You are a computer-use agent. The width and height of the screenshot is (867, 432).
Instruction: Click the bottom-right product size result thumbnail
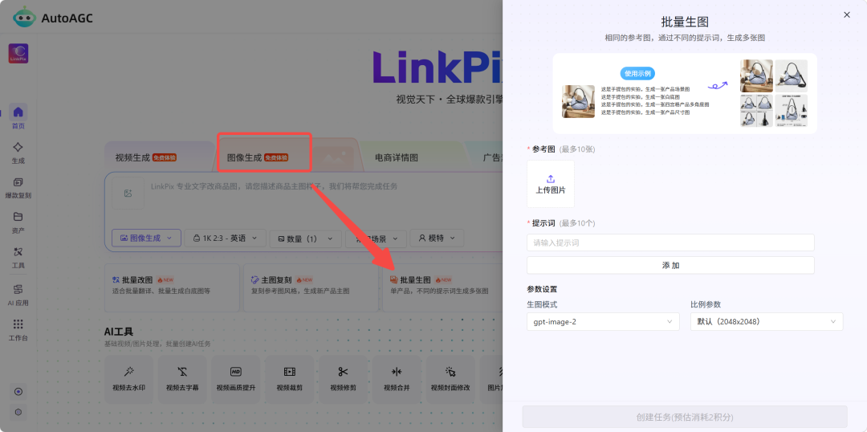(791, 111)
